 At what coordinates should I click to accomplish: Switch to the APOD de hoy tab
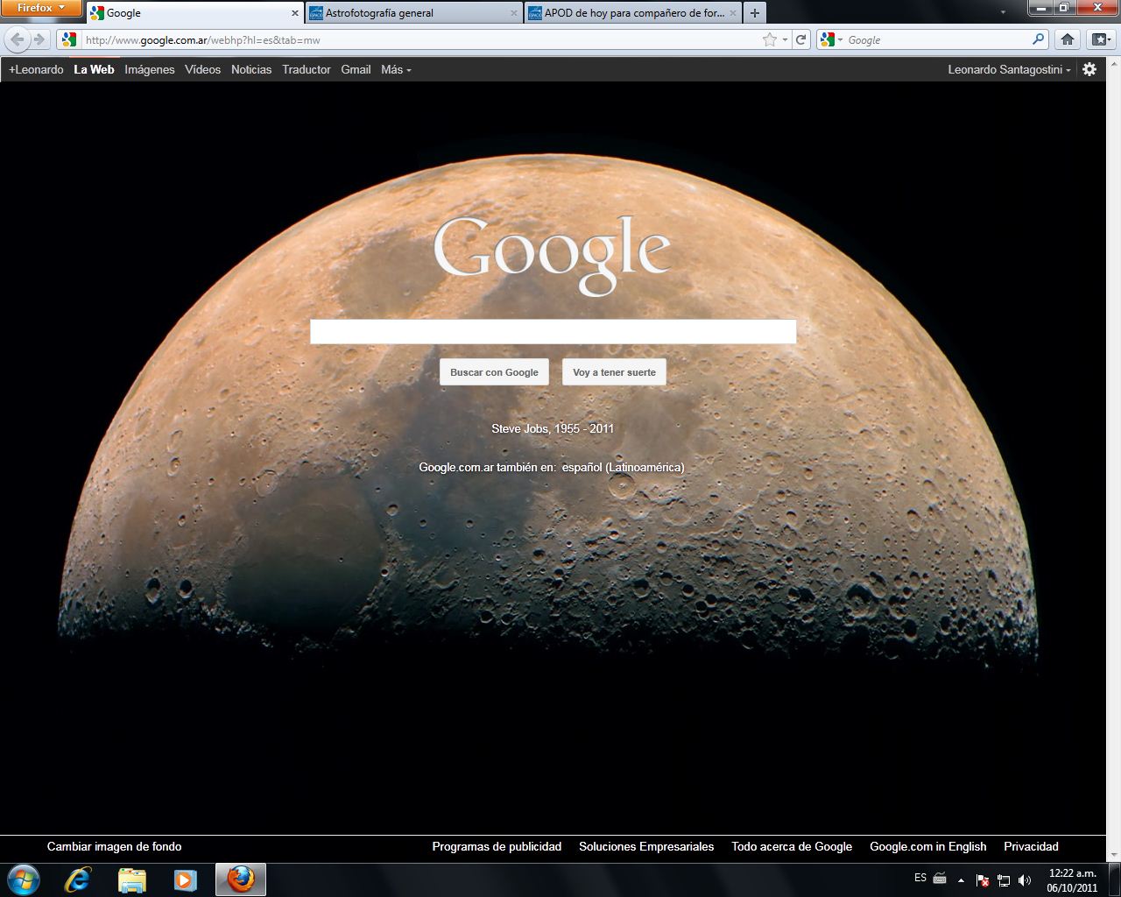[x=632, y=13]
